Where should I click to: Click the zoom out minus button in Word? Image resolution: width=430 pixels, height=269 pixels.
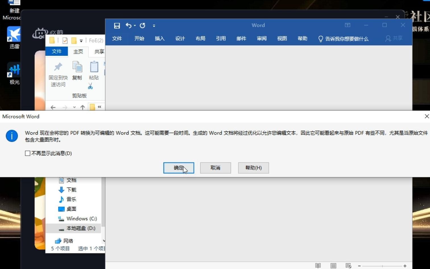[359, 266]
